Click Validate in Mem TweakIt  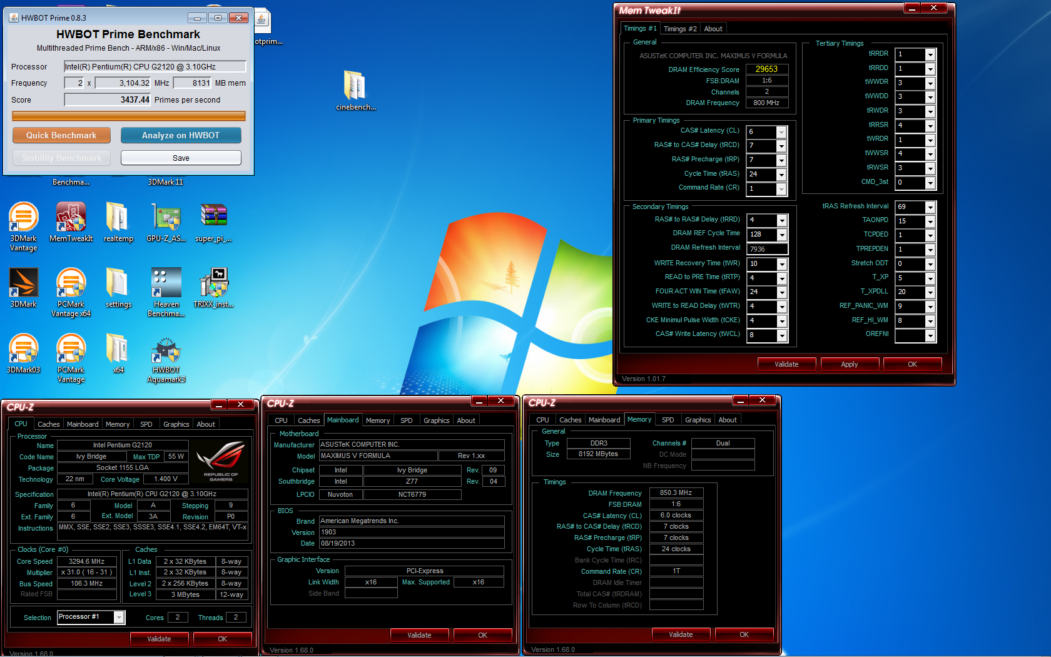click(786, 364)
